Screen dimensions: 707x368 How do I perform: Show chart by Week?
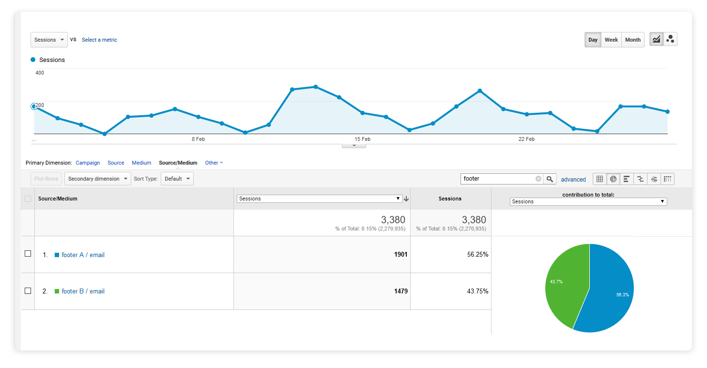tap(611, 40)
